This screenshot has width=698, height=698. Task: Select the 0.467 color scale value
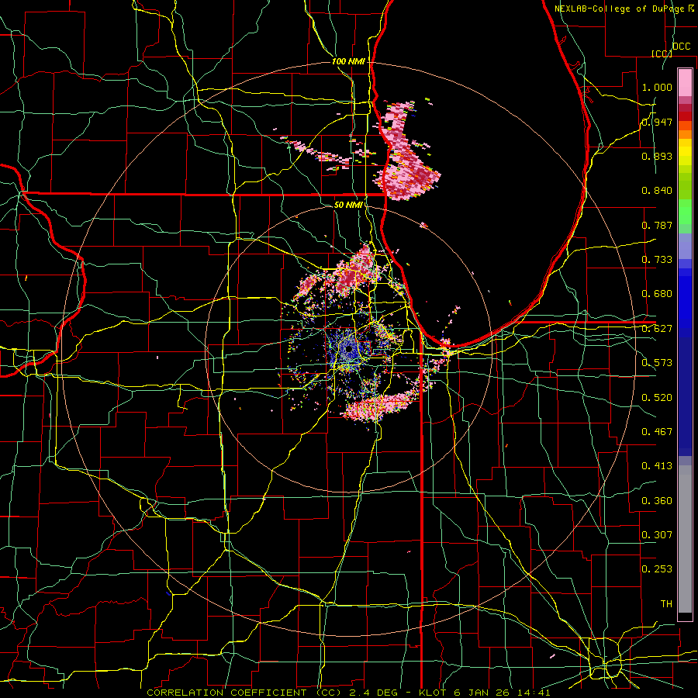[x=657, y=432]
